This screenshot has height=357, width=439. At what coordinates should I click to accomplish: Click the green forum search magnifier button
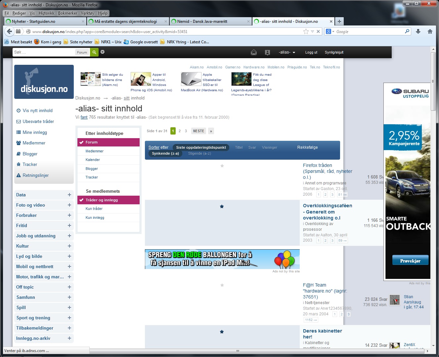pyautogui.click(x=94, y=52)
